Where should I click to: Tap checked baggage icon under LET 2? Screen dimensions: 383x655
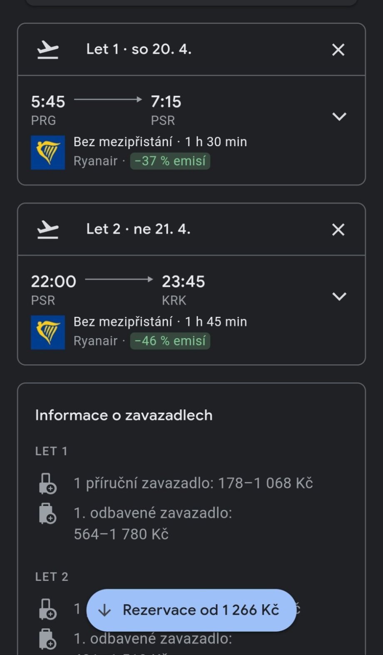[47, 639]
